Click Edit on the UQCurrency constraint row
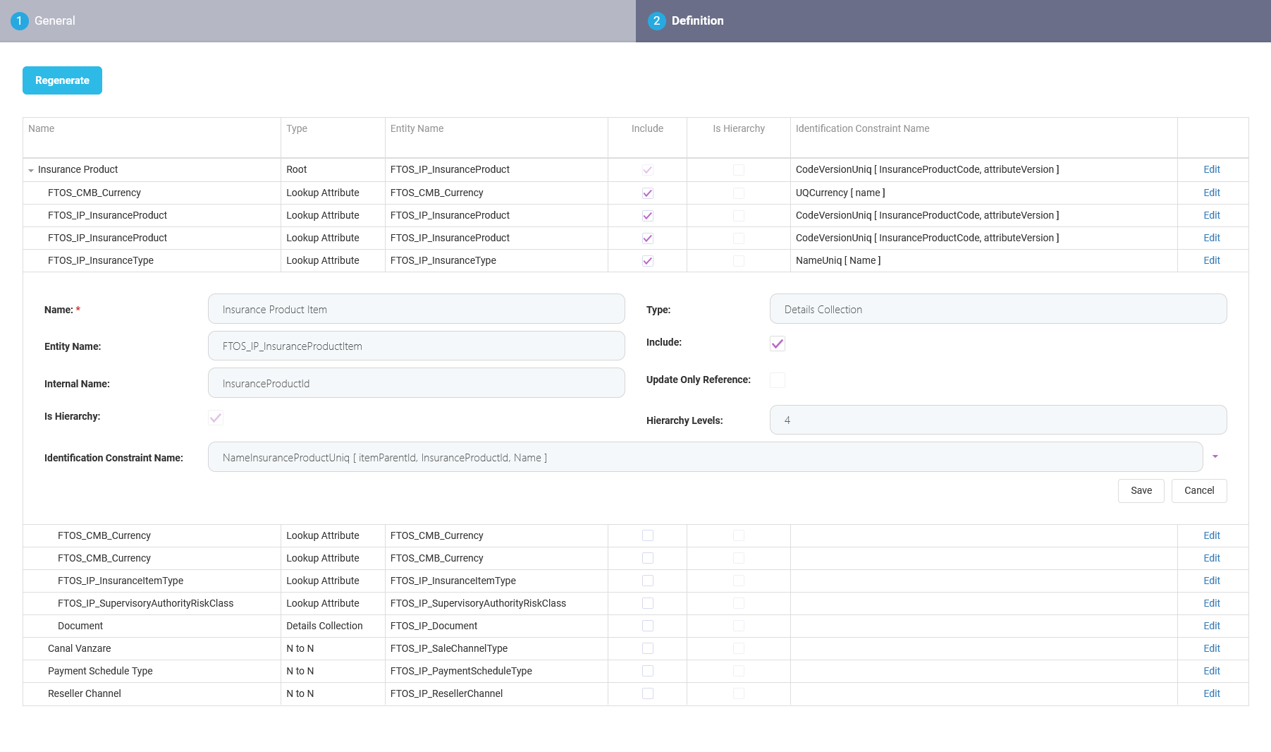The height and width of the screenshot is (752, 1271). [x=1211, y=193]
